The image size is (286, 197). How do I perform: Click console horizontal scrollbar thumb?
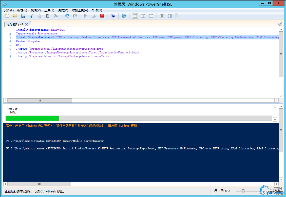pyautogui.click(x=40, y=184)
